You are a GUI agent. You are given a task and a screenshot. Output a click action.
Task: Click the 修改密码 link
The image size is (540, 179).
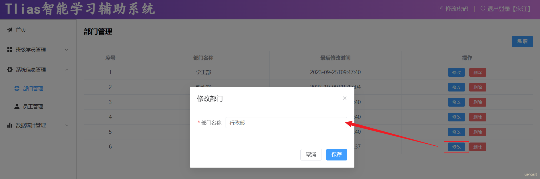(457, 9)
